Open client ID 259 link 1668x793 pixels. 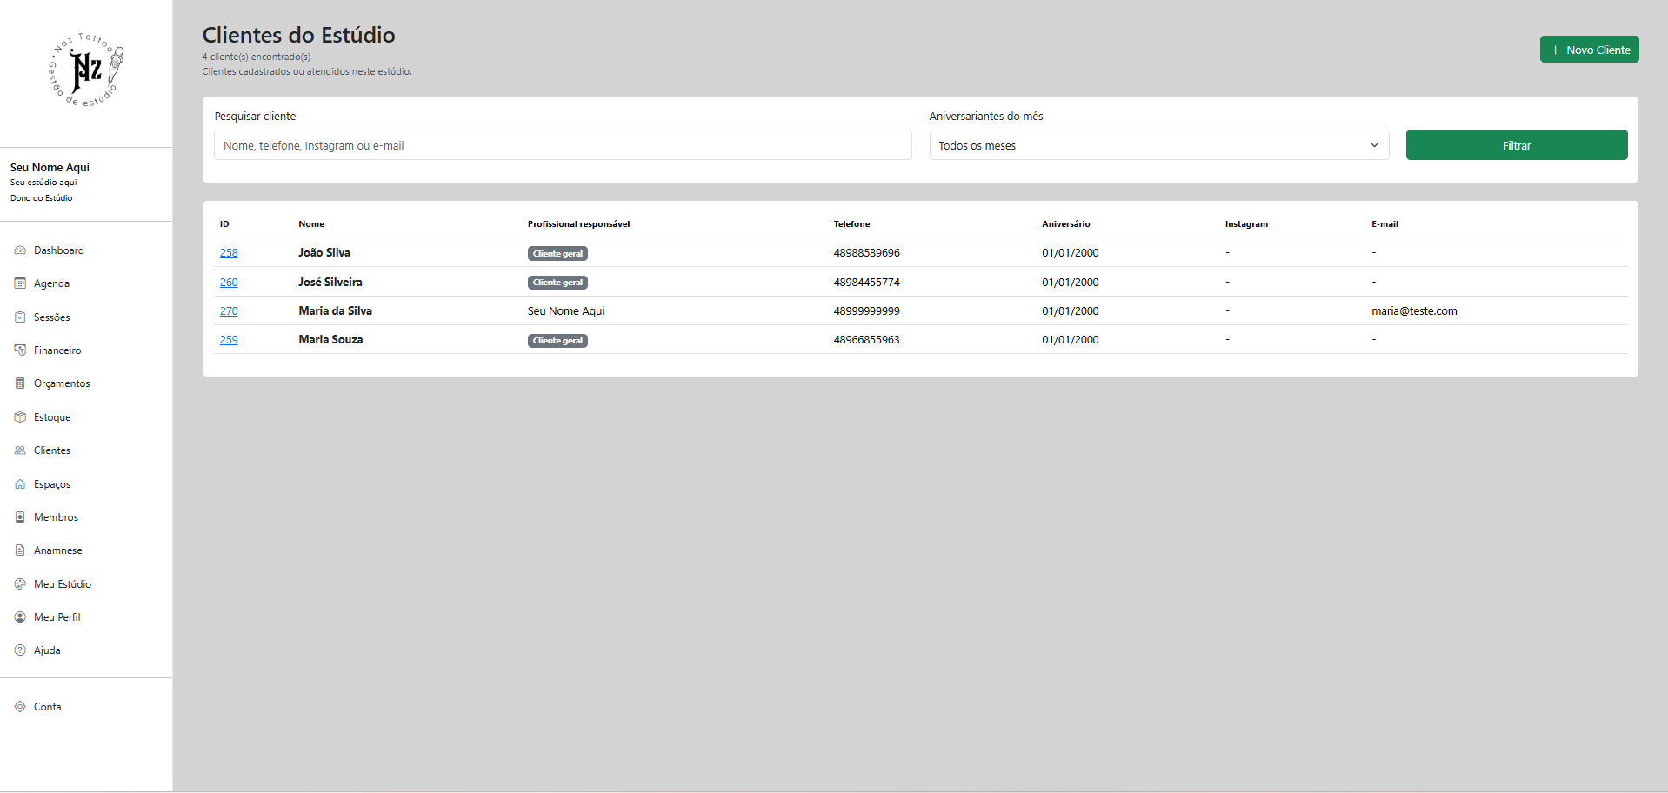point(229,340)
